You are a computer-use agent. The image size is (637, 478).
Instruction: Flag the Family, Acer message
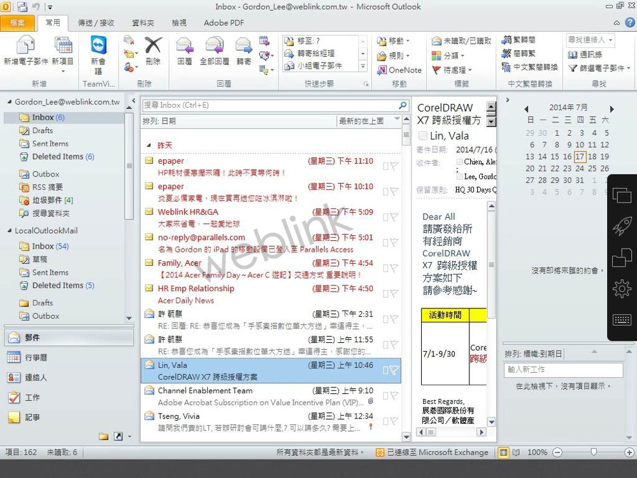[394, 268]
